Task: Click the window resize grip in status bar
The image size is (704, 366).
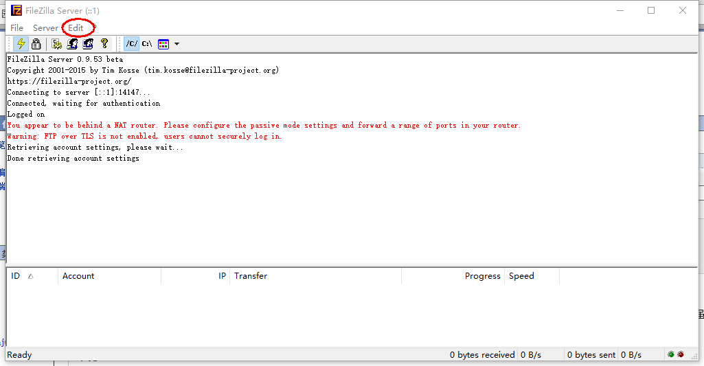Action: pos(694,356)
